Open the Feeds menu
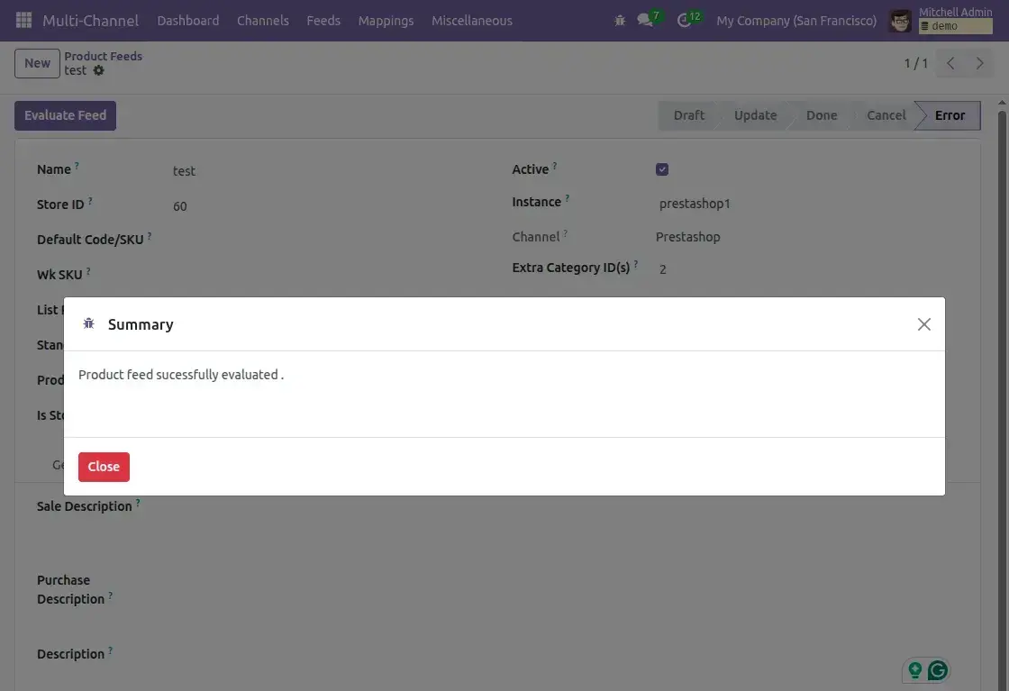 coord(323,21)
